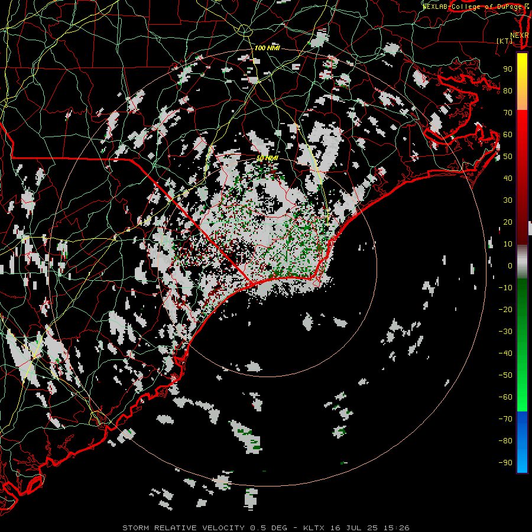Click the positive 10 scale value

508,244
